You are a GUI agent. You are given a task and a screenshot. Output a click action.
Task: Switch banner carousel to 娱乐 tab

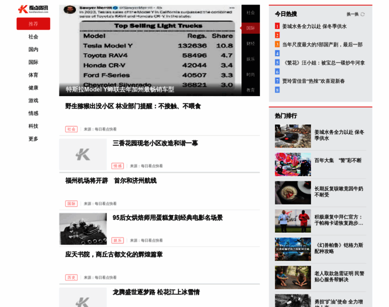pos(251,59)
